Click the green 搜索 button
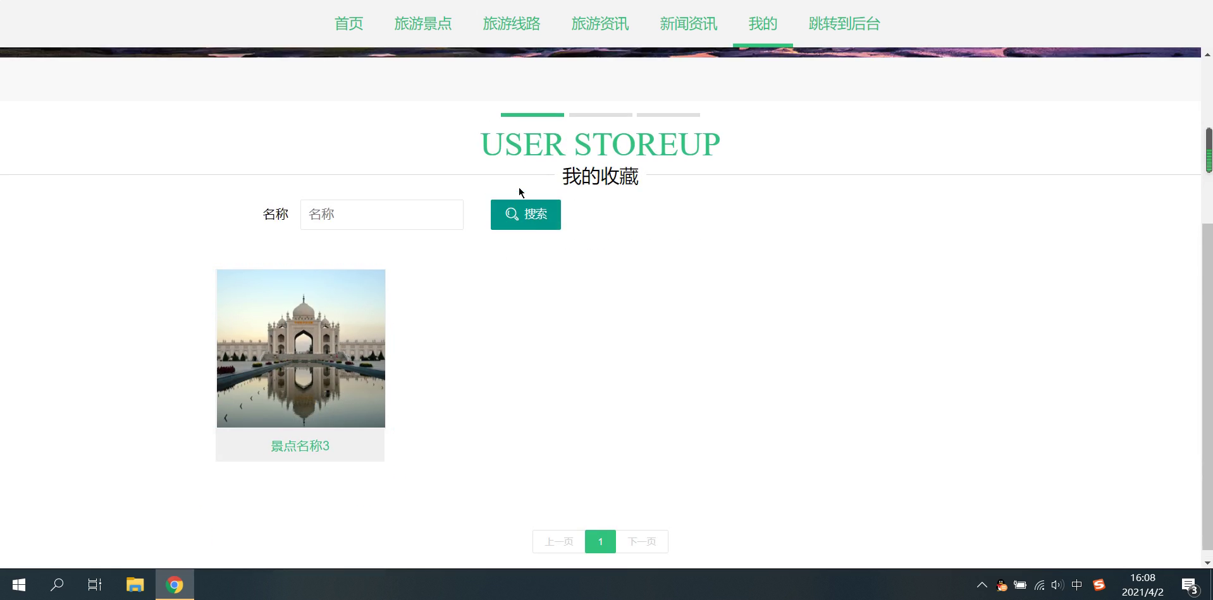The image size is (1213, 600). pyautogui.click(x=526, y=215)
